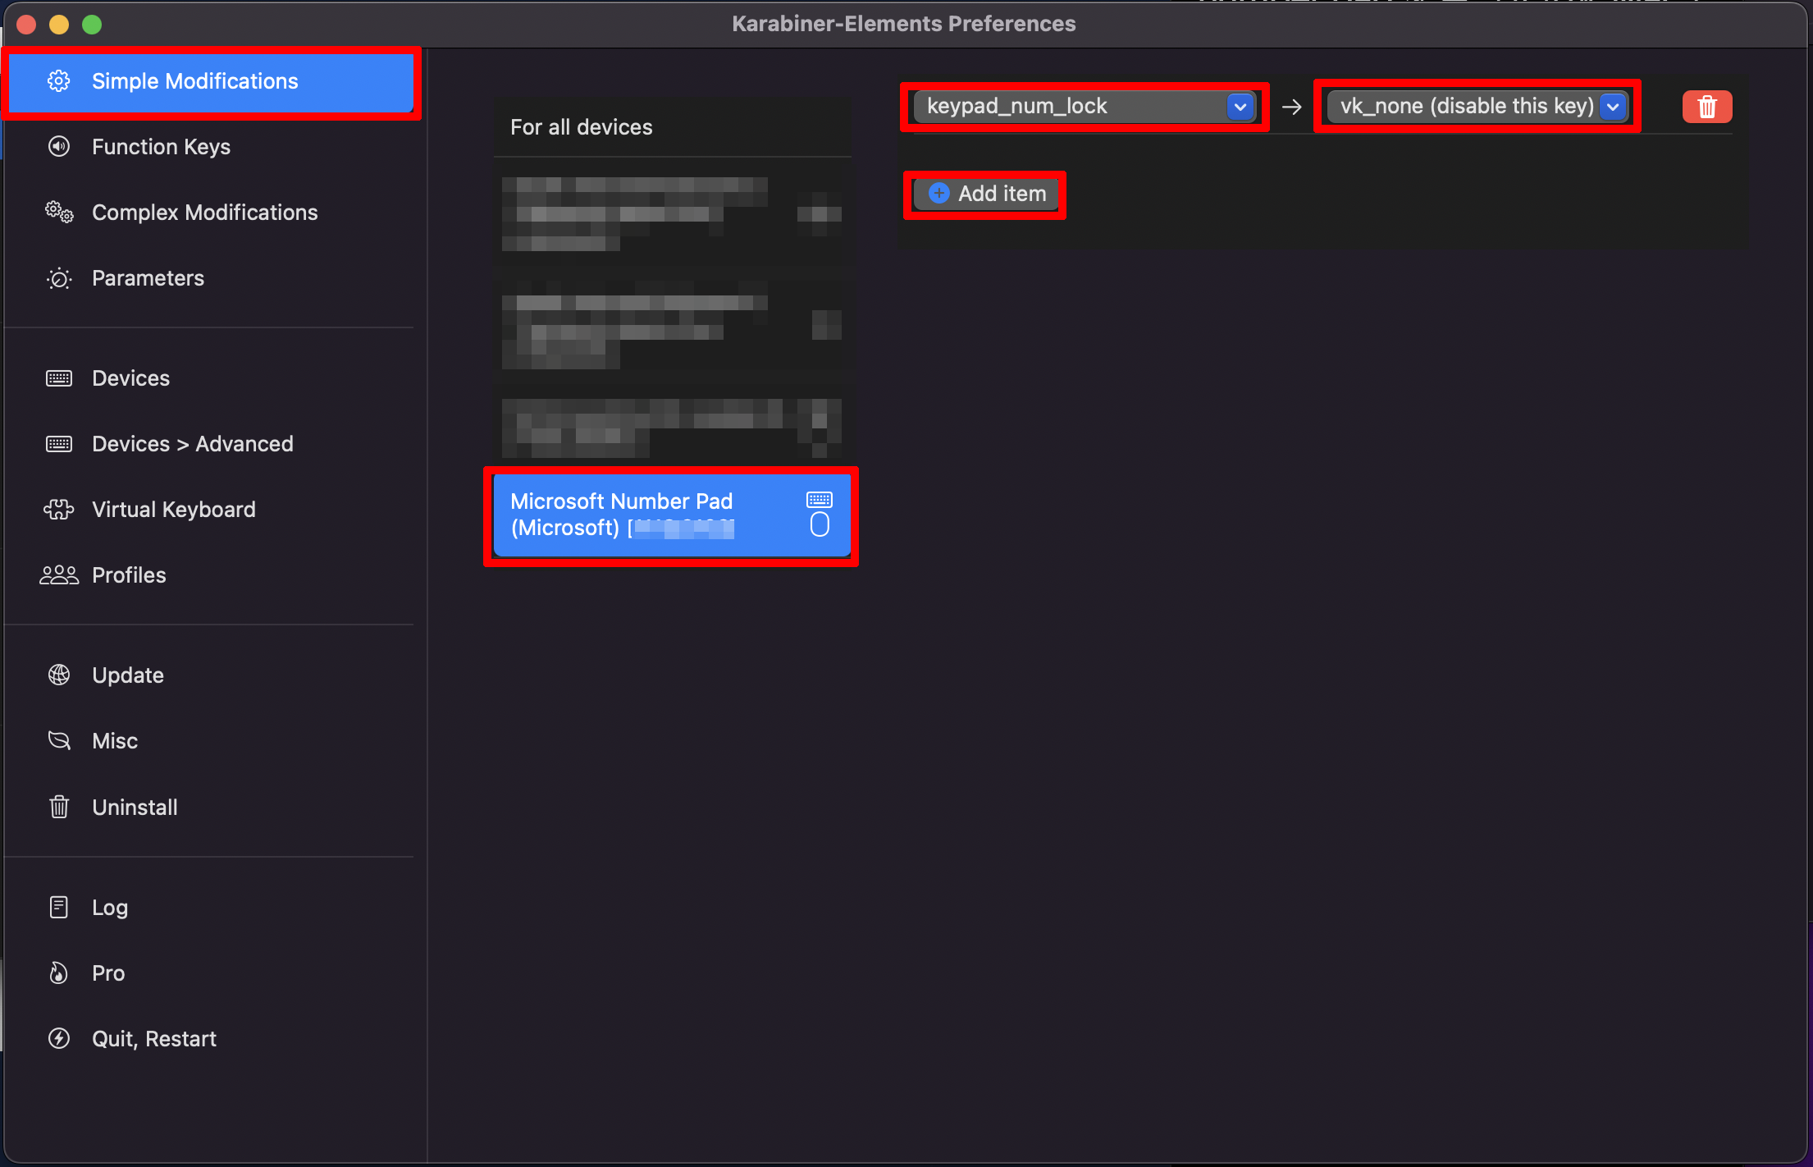Click the bolt icon beside Quit, Restart

click(x=59, y=1038)
